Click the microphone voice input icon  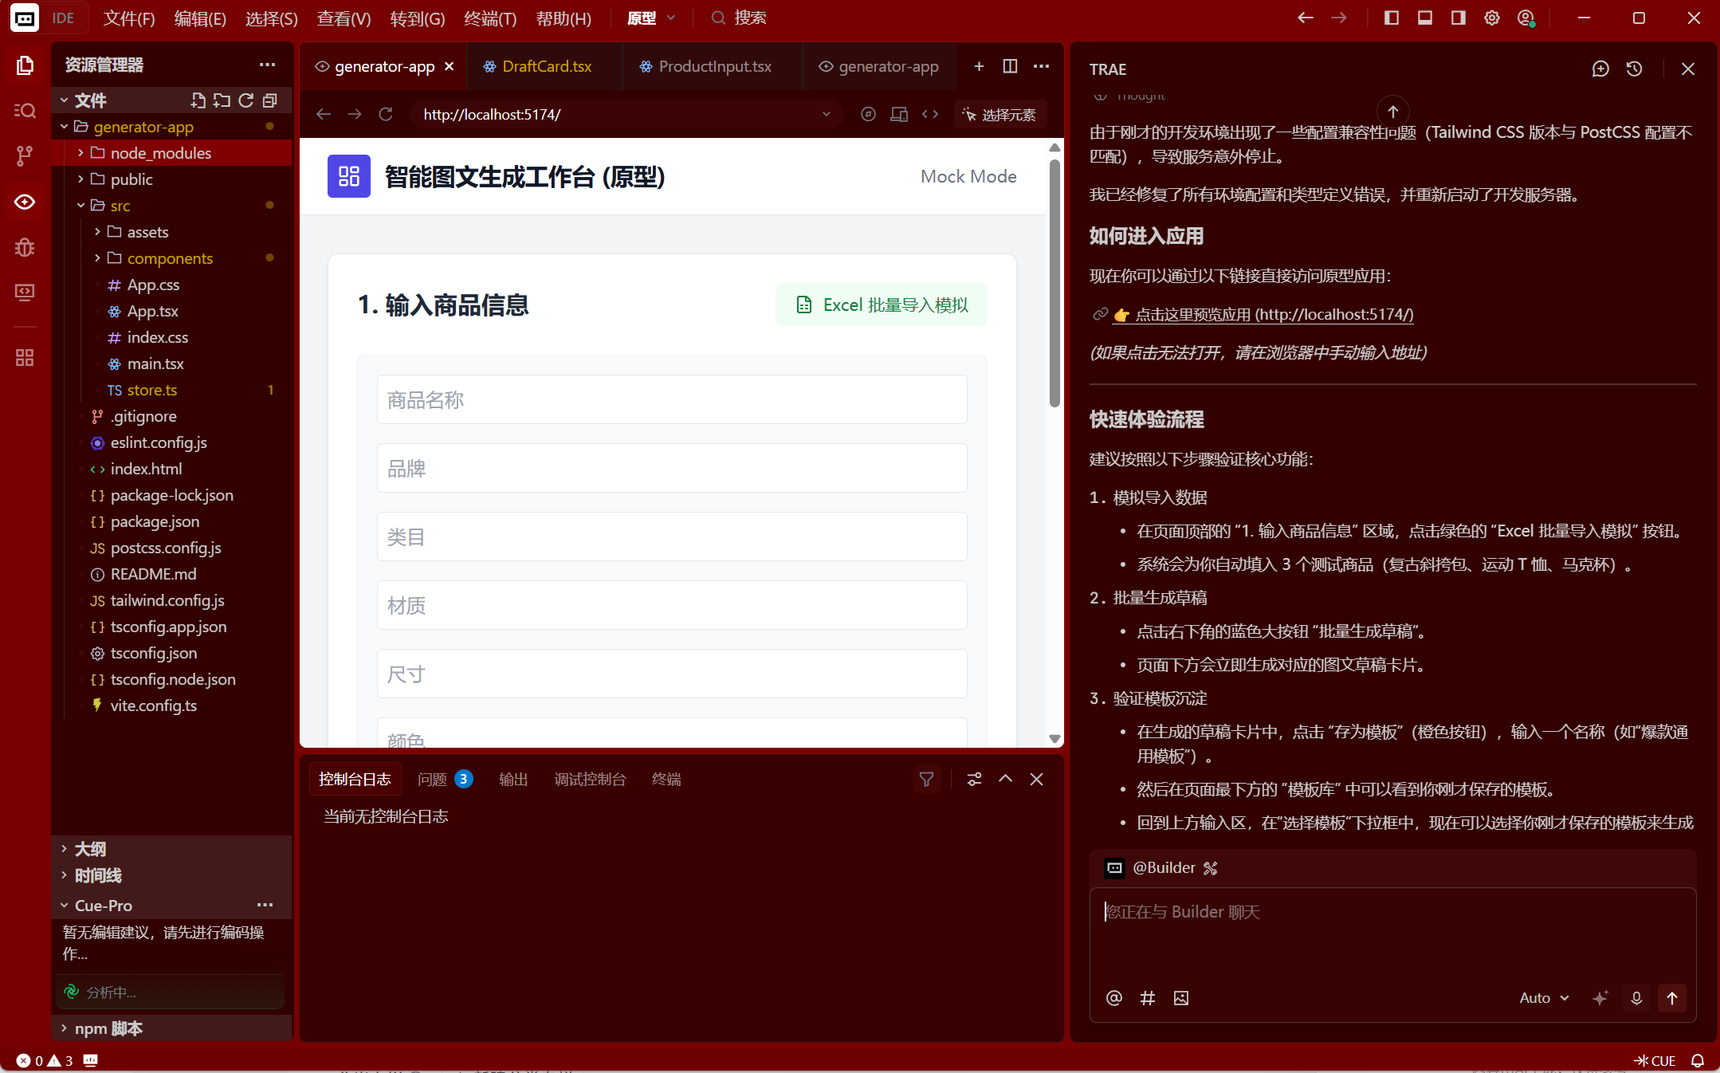point(1636,998)
